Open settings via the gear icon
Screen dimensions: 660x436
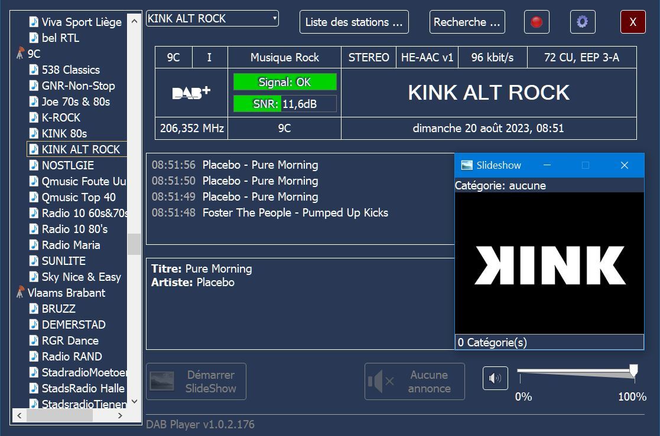[583, 22]
